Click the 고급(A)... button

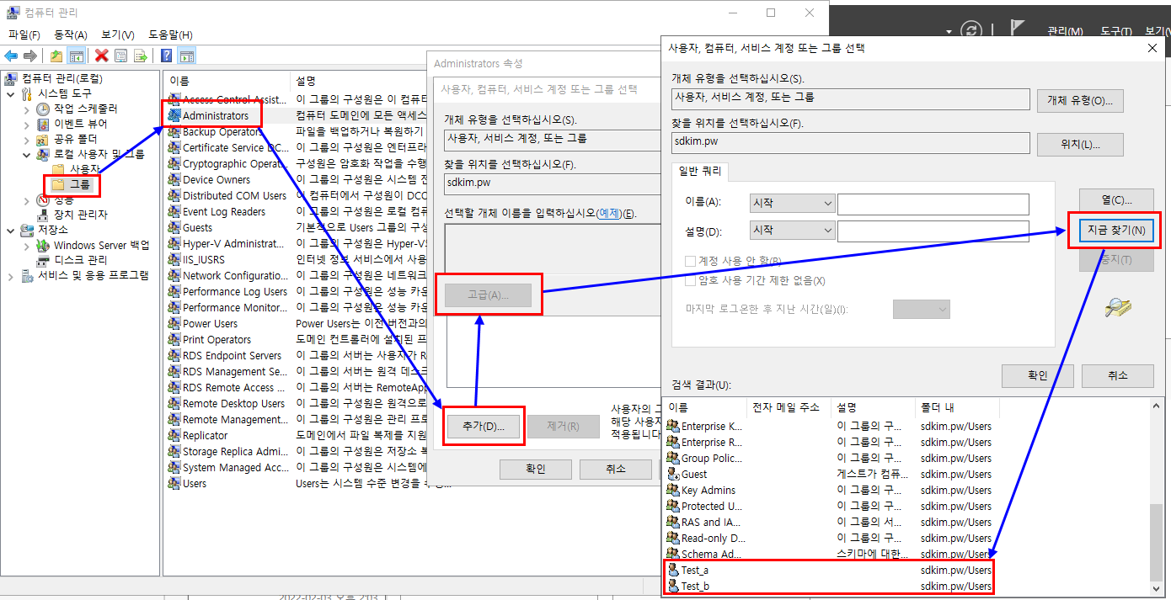[489, 295]
